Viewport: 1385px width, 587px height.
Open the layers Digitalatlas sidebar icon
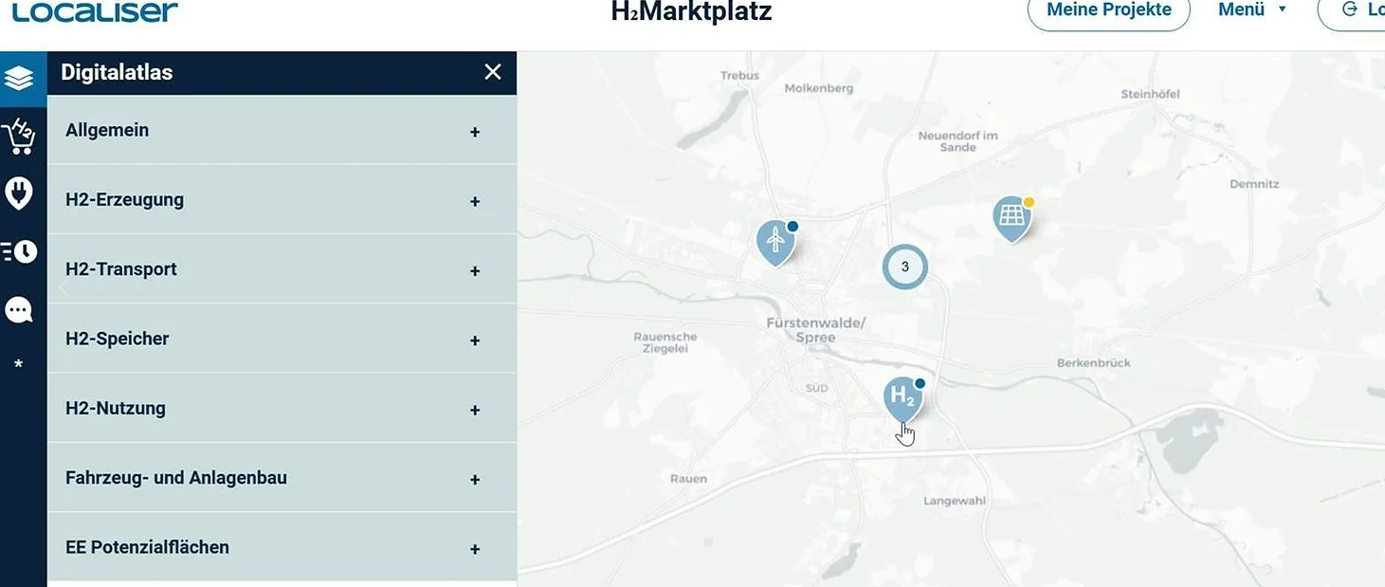(x=19, y=78)
